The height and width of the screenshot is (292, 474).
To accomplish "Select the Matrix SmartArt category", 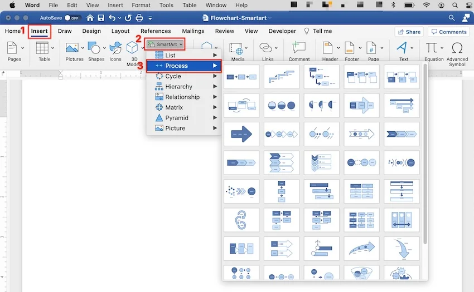I will click(184, 107).
